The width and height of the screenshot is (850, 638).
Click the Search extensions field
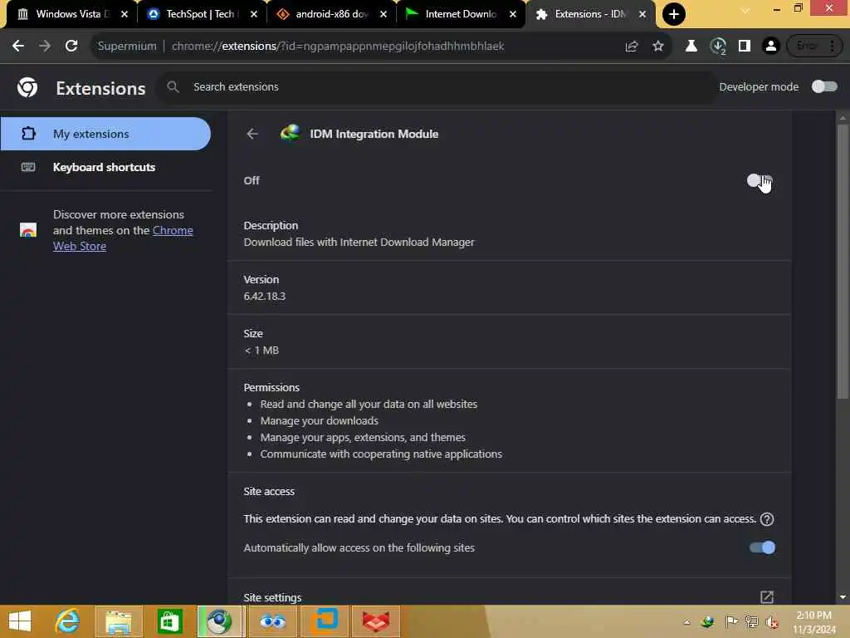pyautogui.click(x=437, y=86)
